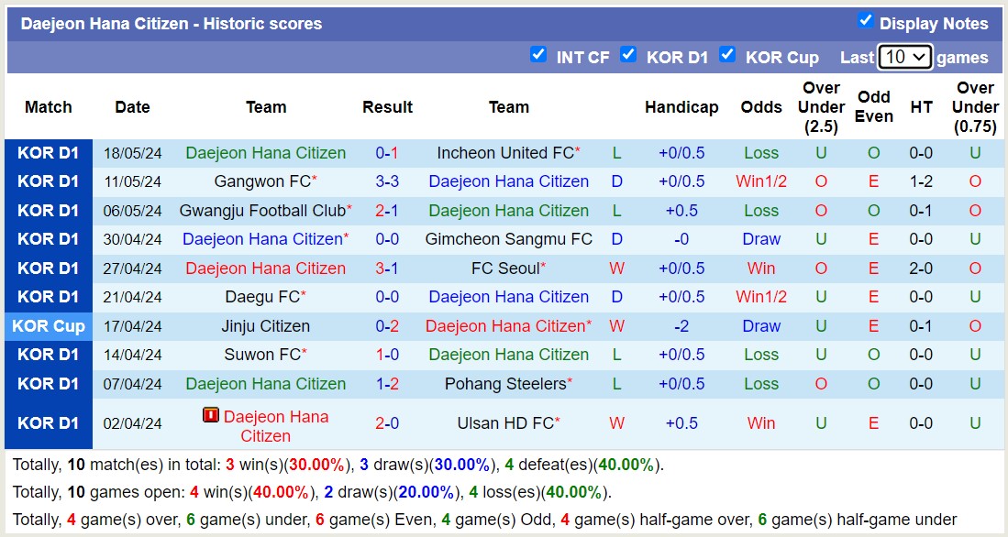Select Gimcheon Sangmu FC
The width and height of the screenshot is (1008, 537).
point(505,239)
